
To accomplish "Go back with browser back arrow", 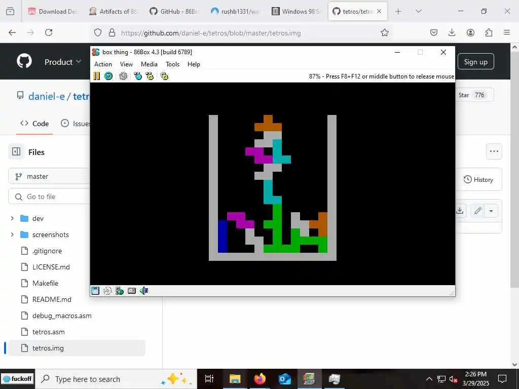I will click(x=12, y=32).
